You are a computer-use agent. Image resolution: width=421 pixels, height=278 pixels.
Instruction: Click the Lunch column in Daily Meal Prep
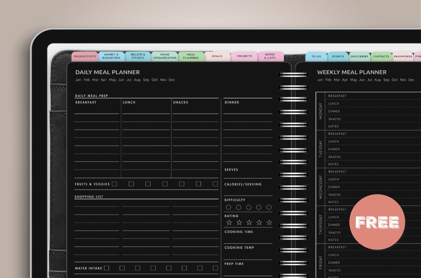coord(146,138)
